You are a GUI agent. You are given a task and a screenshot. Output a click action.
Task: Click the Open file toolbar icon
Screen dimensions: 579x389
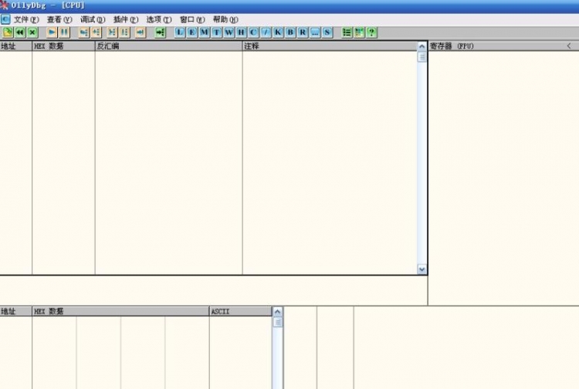[x=8, y=32]
